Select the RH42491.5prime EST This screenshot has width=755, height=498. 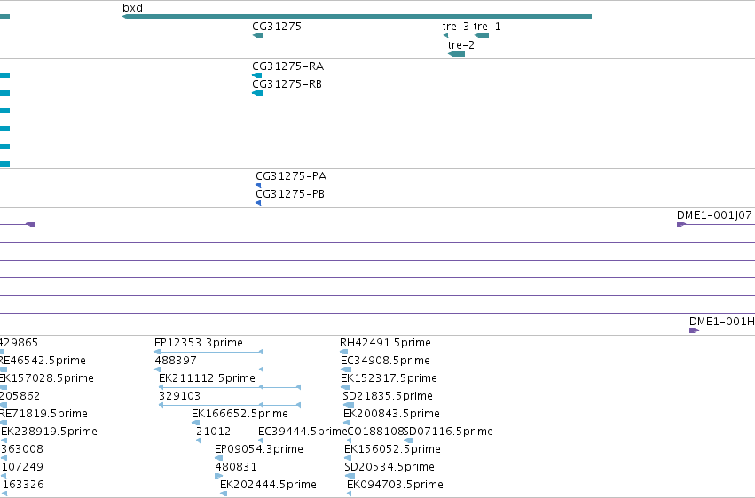pyautogui.click(x=344, y=352)
